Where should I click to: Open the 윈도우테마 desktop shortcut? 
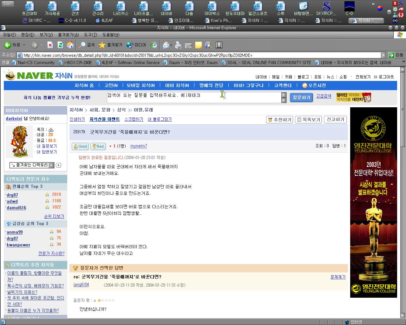235,9
